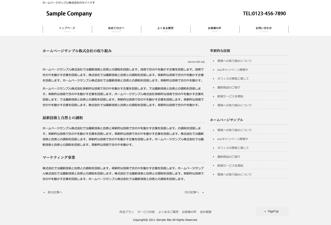331x225 pixels.
Task: Click the right arrow icon beside 次の記事へ
Action: tap(203, 193)
